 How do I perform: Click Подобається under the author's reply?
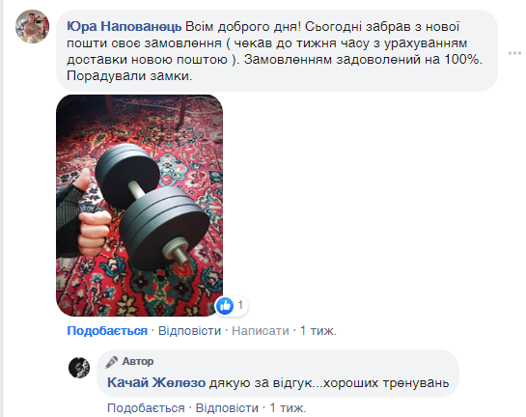(x=146, y=408)
